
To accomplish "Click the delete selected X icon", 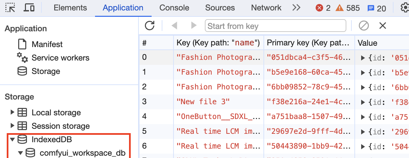I will (x=382, y=26).
